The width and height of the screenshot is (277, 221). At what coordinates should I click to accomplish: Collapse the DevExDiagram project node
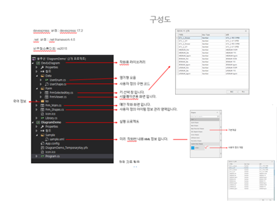[33, 63]
